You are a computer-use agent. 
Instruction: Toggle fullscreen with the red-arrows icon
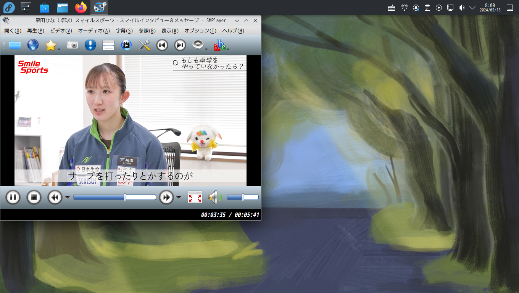click(195, 197)
